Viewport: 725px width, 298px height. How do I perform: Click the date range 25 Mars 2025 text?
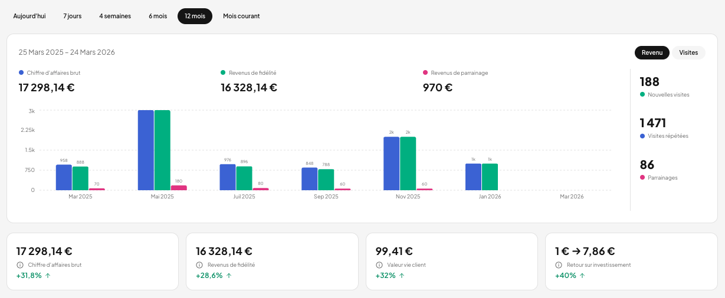pos(41,52)
